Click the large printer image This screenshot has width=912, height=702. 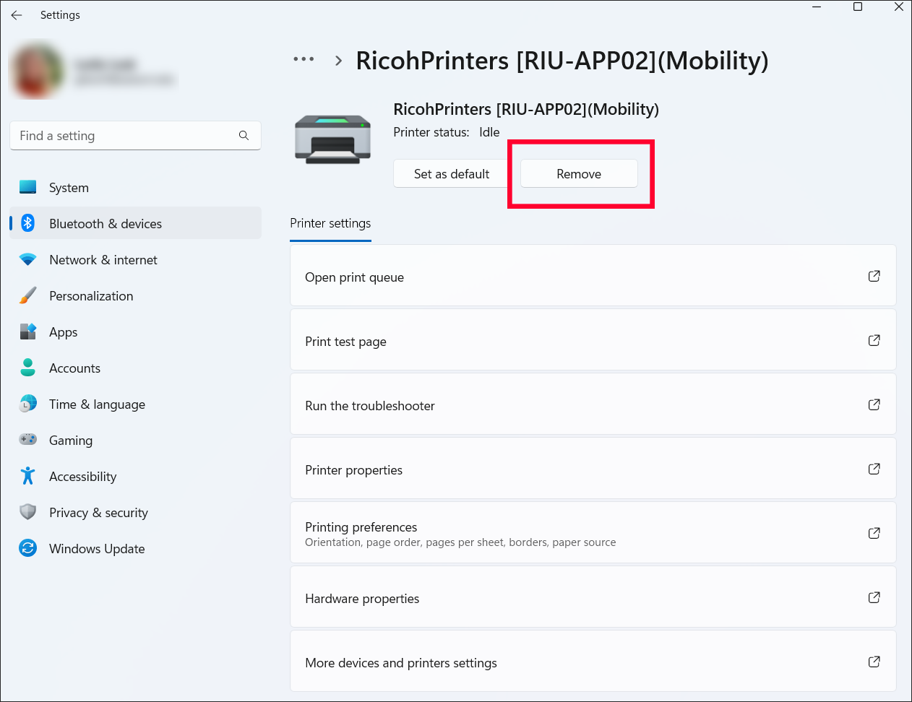(333, 139)
